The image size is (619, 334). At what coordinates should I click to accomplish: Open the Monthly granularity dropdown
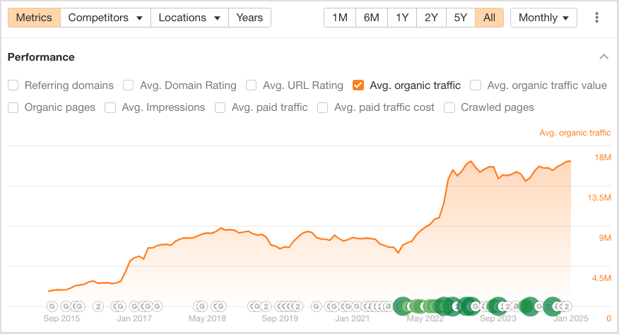[543, 18]
